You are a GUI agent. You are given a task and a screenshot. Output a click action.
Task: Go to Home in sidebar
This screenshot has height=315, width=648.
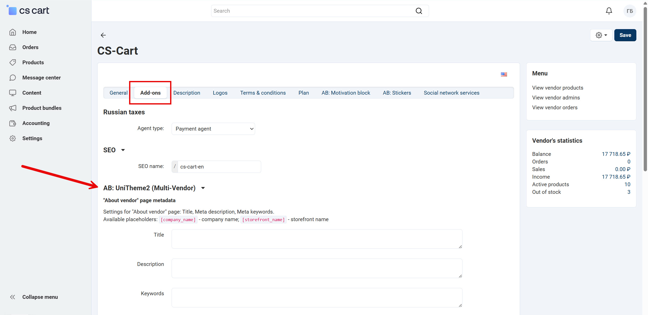click(29, 32)
